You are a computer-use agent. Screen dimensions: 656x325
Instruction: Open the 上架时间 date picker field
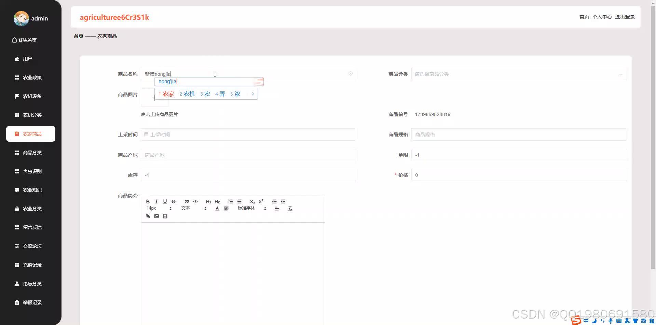[248, 135]
